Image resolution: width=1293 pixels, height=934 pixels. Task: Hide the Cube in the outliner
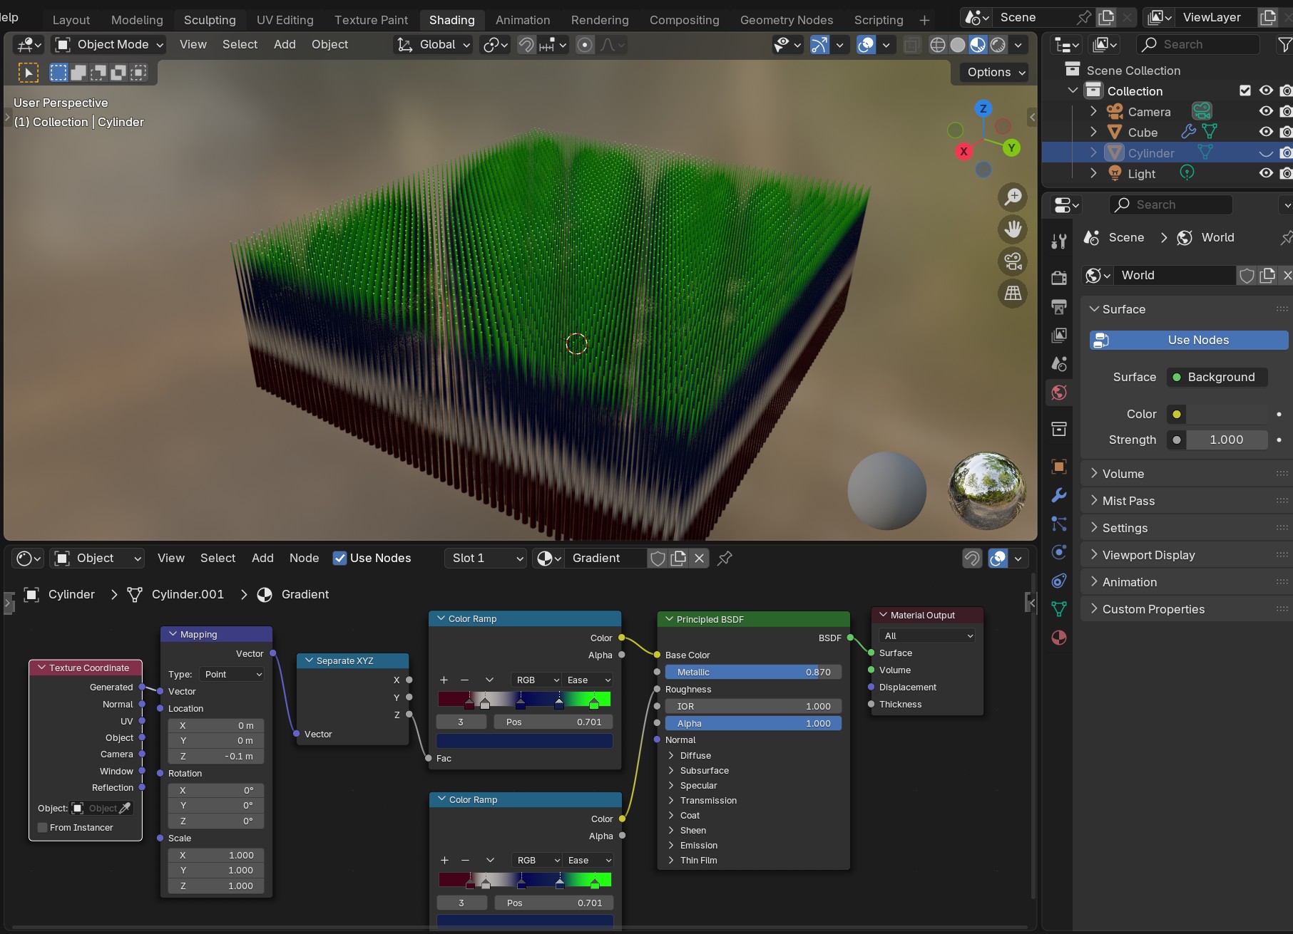coord(1266,133)
